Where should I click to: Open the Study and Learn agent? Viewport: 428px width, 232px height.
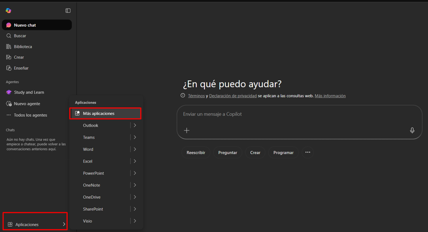pyautogui.click(x=37, y=93)
